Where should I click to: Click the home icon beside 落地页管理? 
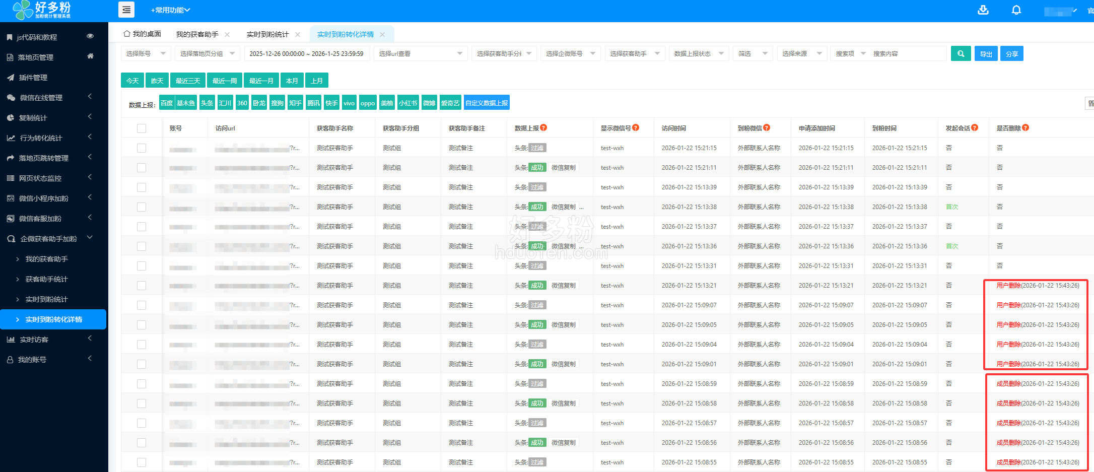[x=90, y=56]
